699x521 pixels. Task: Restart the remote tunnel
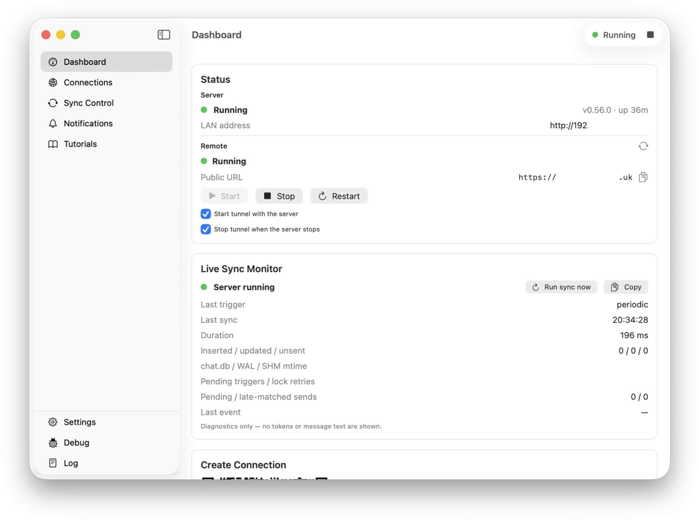click(339, 196)
